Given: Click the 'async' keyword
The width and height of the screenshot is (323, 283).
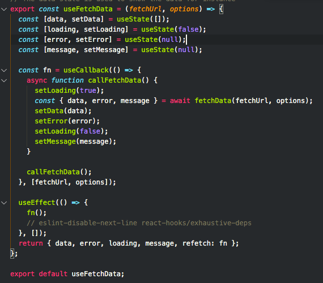Looking at the screenshot, I should [37, 80].
